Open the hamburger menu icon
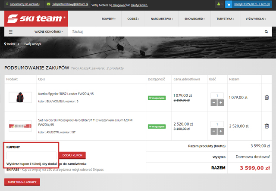 pyautogui.click(x=10, y=32)
